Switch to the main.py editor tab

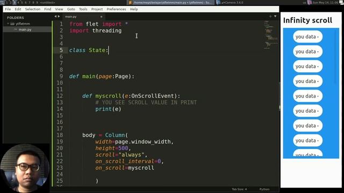[x=83, y=17]
